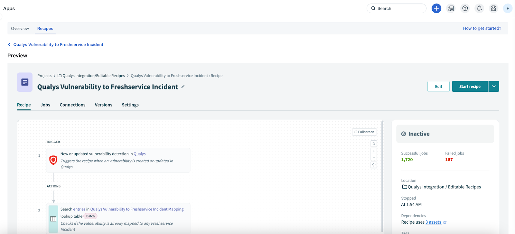The width and height of the screenshot is (515, 234).
Task: Click Qualys Vulnerability to Freshservice Incident back link
Action: pos(58,44)
